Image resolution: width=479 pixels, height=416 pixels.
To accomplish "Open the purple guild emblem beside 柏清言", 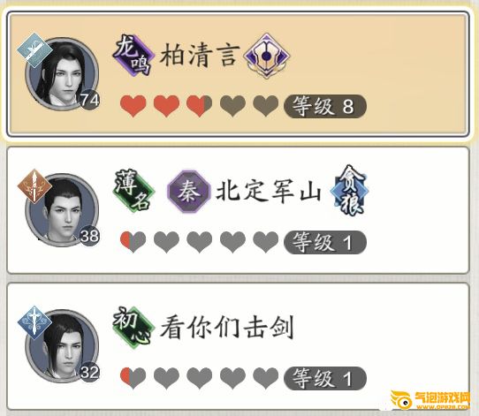I will pyautogui.click(x=267, y=56).
